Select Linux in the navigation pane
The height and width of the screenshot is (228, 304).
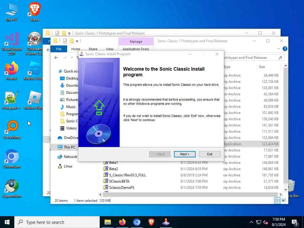click(x=65, y=166)
